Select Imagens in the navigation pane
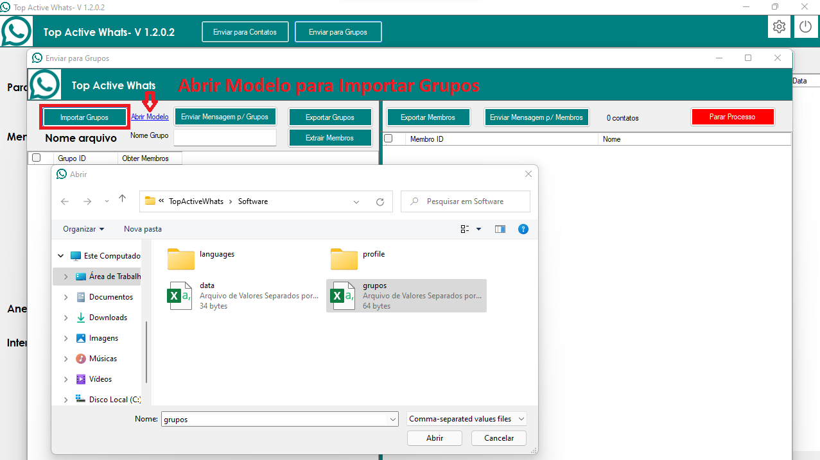The width and height of the screenshot is (820, 460). click(x=104, y=338)
